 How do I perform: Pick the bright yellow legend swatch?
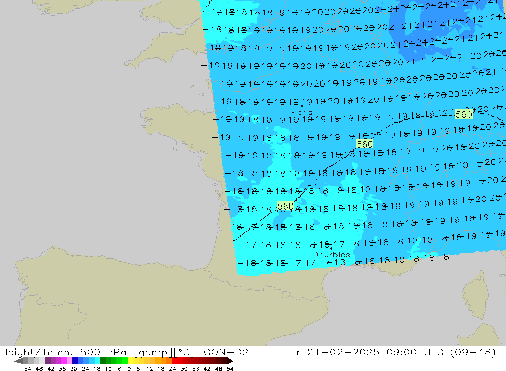coord(130,361)
